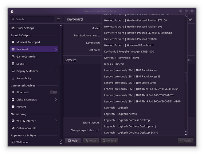This screenshot has width=204, height=154.
Task: Click the model list vertical scrollbar handle
Action: (186, 78)
